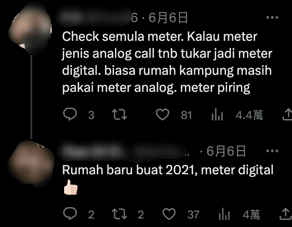Reply to the 'Rumah baru buat 2021' tweet
The height and width of the screenshot is (227, 292).
coord(70,213)
